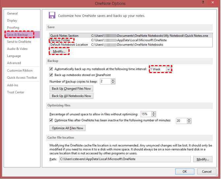Increase number of backup copies to keep
221x179 pixels.
pos(113,80)
